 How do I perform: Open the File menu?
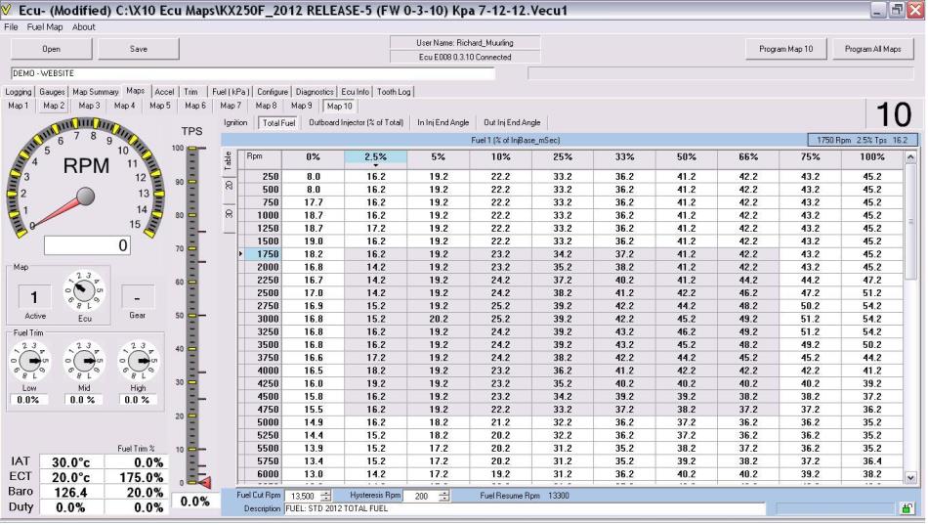(x=11, y=27)
